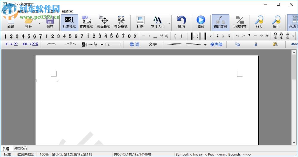Click the 打开 open folder icon

(29, 23)
